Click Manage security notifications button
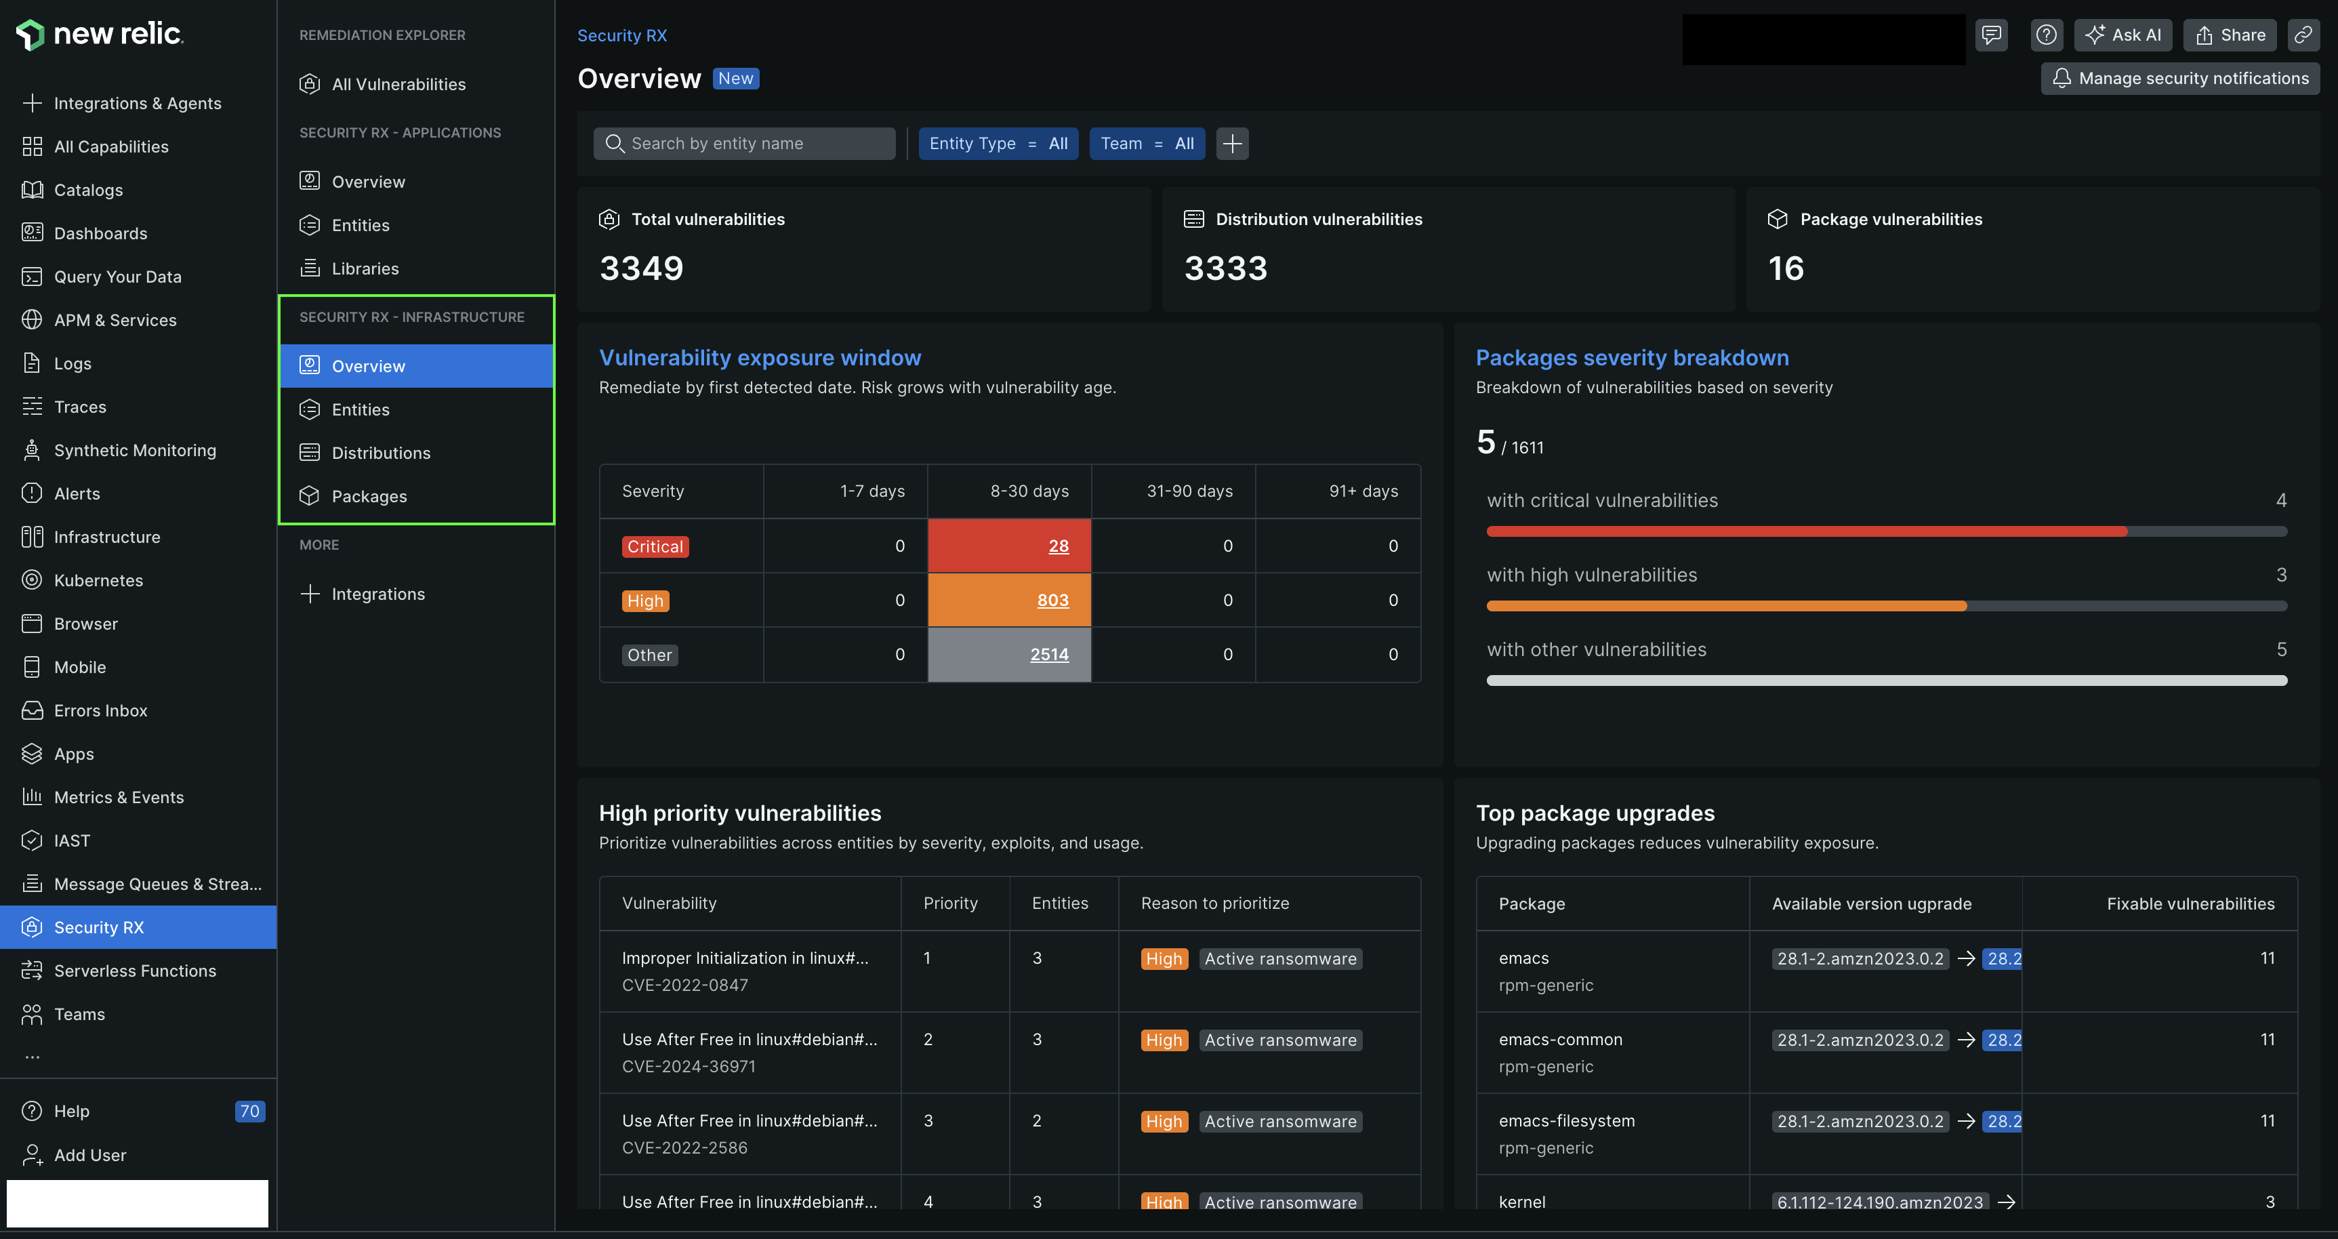This screenshot has width=2338, height=1239. tap(2180, 78)
